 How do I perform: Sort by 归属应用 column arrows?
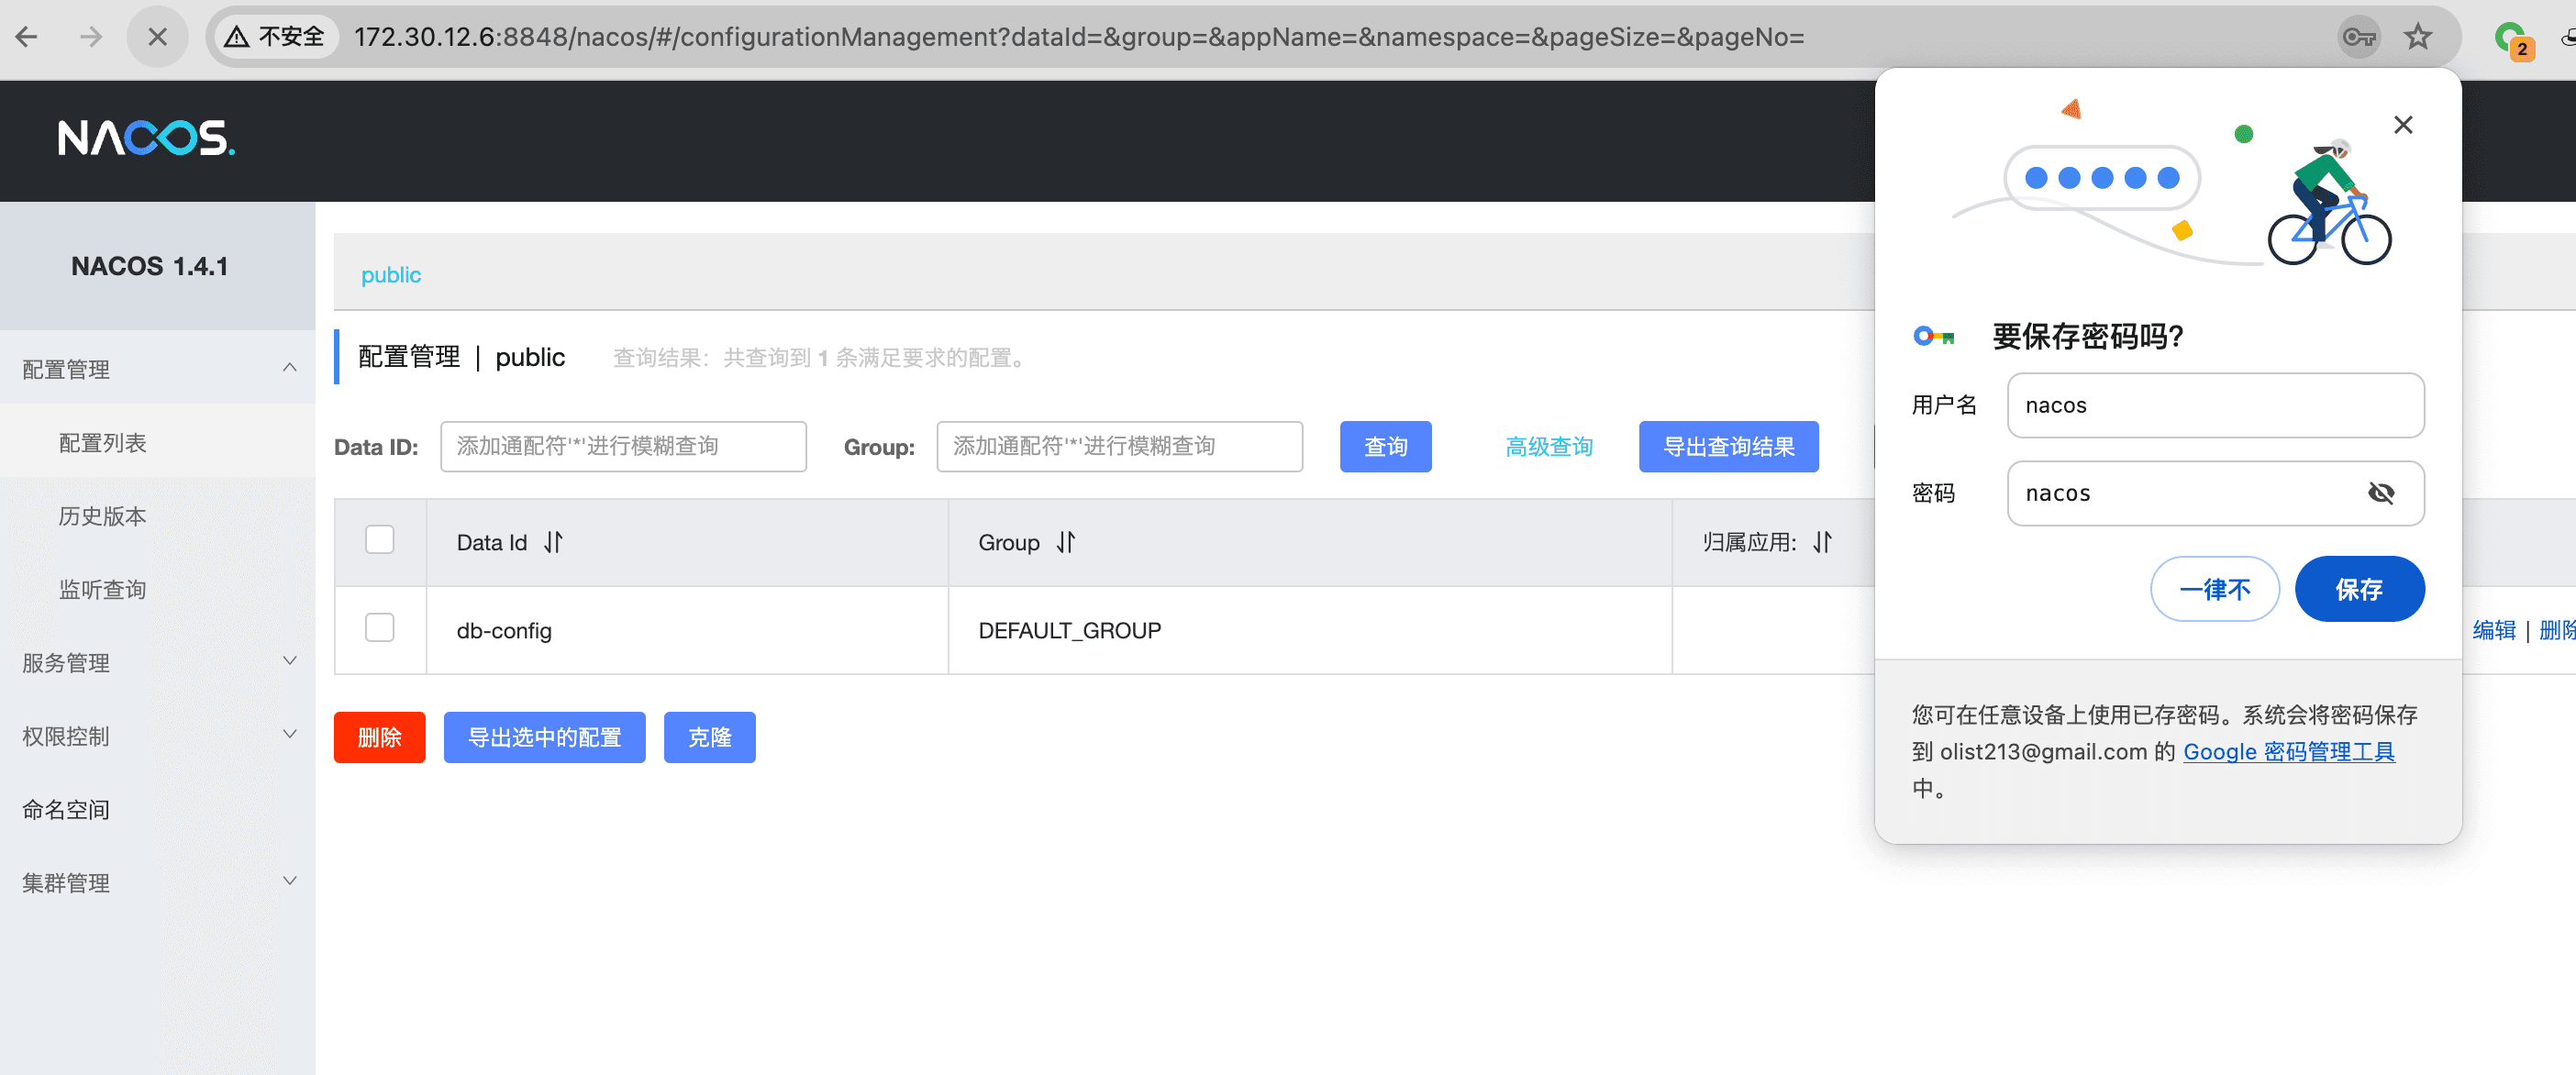click(1822, 542)
